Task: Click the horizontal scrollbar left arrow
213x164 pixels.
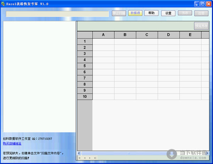Action: click(x=79, y=153)
